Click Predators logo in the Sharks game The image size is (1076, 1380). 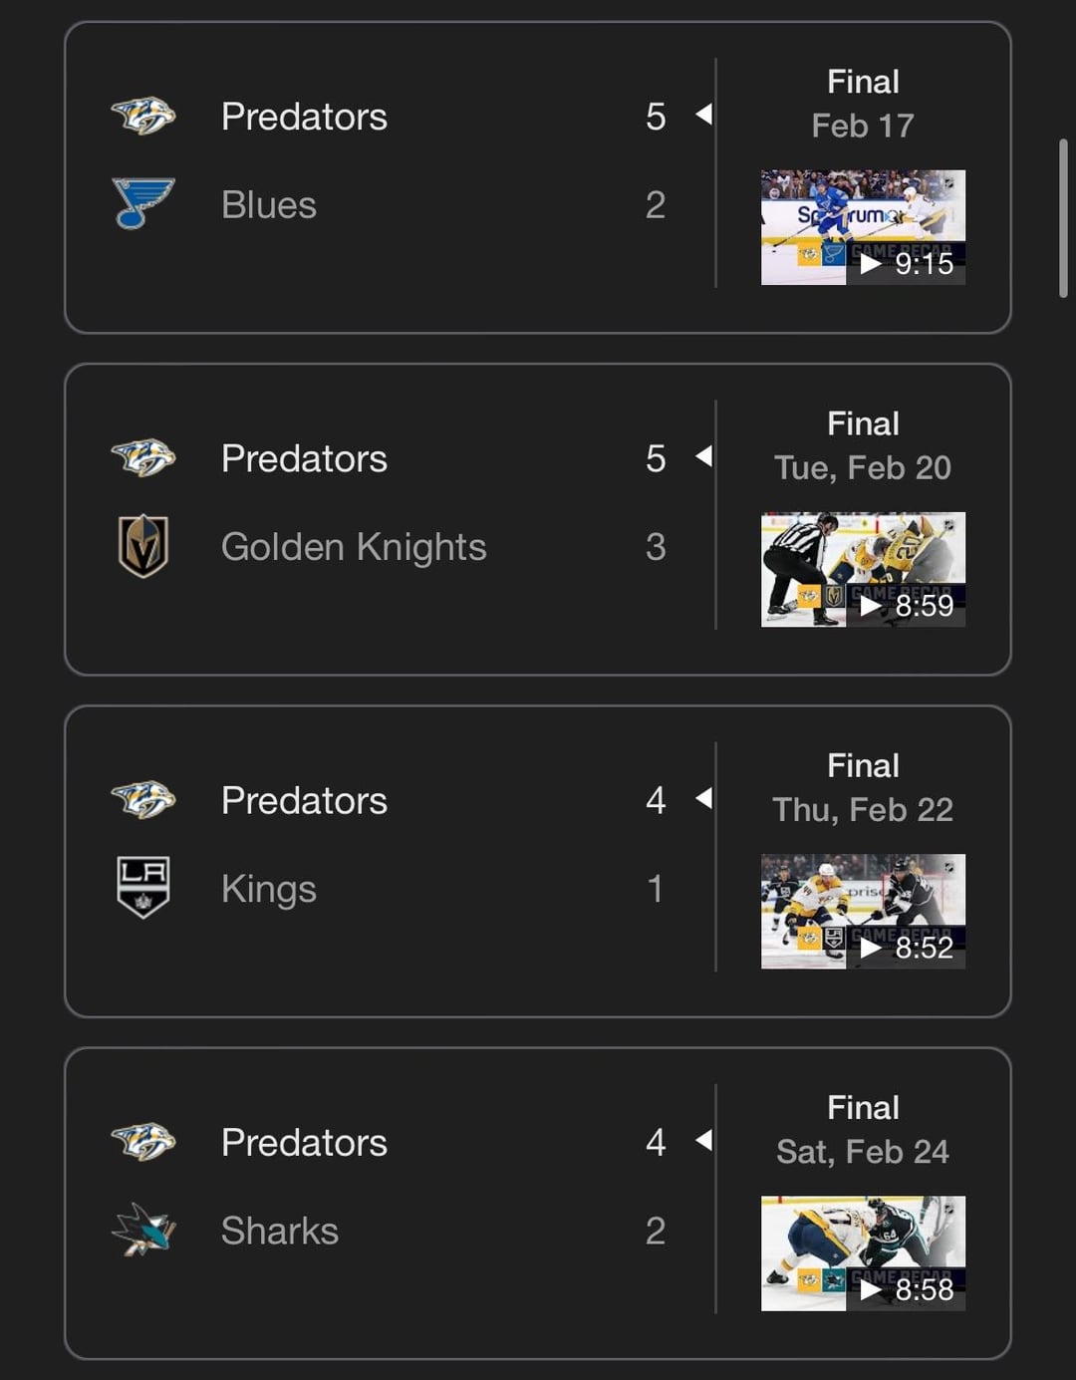[143, 1142]
